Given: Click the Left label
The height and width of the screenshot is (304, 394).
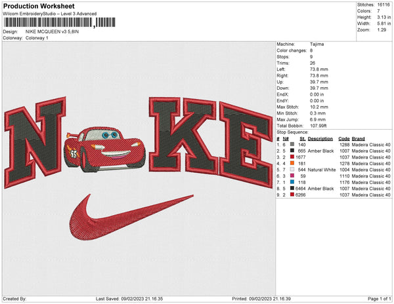Looking at the screenshot, I should point(280,69).
